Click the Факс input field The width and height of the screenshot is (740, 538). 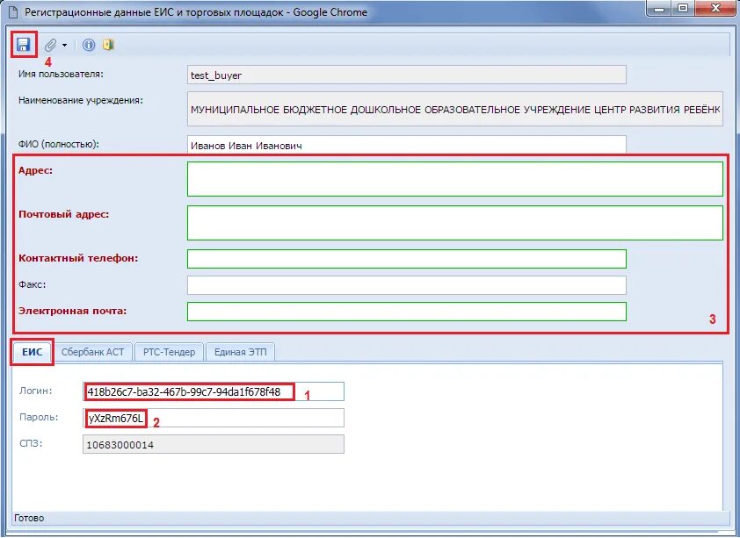pyautogui.click(x=406, y=285)
